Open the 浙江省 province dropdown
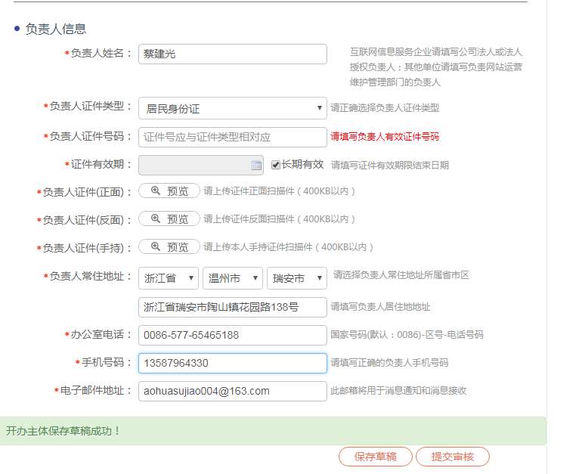 point(169,278)
